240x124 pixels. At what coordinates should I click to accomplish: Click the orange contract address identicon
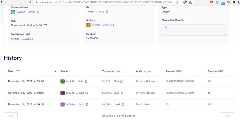(88, 25)
